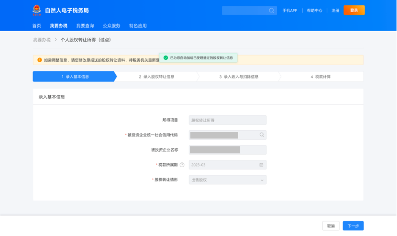Click green checkmark icon in success toast
Viewport: 397px width, 236px height.
pos(165,58)
